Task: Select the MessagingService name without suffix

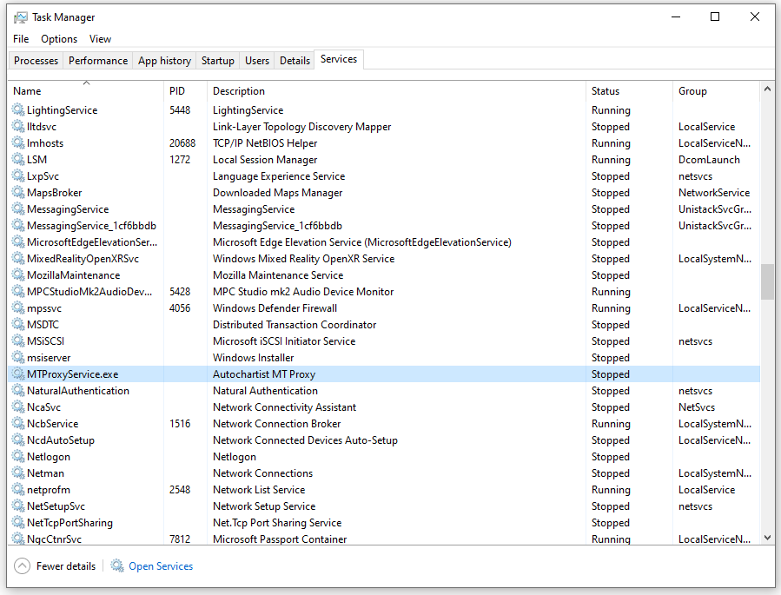Action: click(68, 209)
